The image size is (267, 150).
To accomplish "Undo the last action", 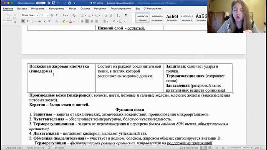I will point(59,3).
